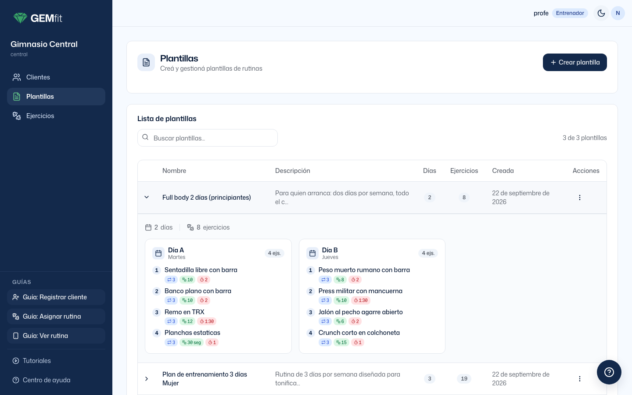Click the GEMfit diamond logo
Viewport: 632px width, 395px height.
[x=20, y=18]
